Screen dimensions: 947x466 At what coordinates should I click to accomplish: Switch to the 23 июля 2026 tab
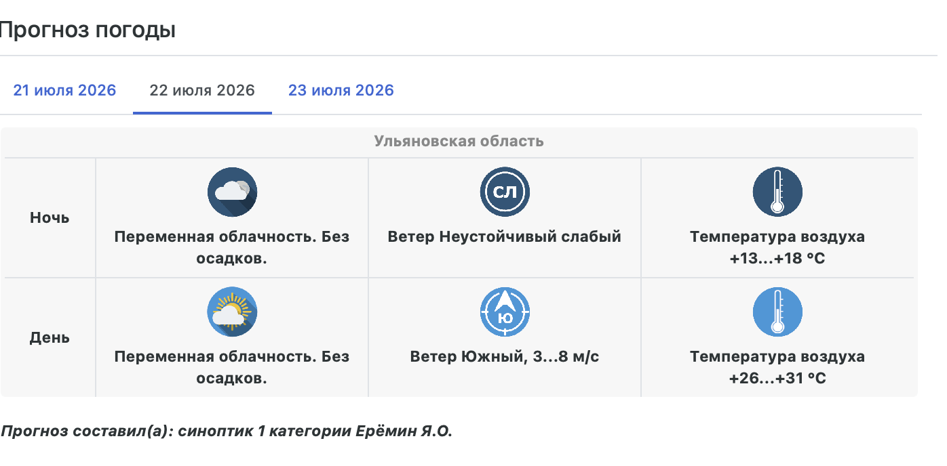point(341,90)
